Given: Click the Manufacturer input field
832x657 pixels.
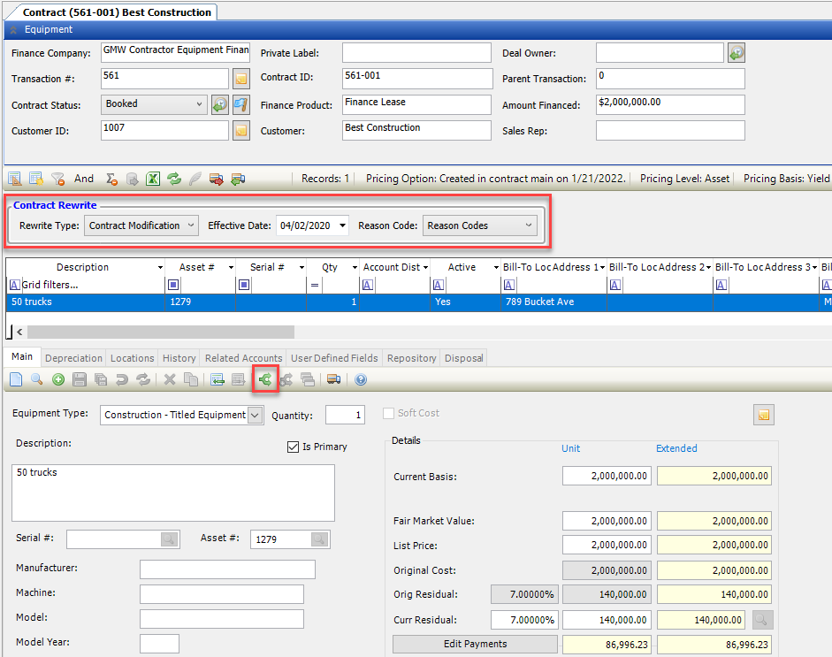Looking at the screenshot, I should click(x=227, y=569).
